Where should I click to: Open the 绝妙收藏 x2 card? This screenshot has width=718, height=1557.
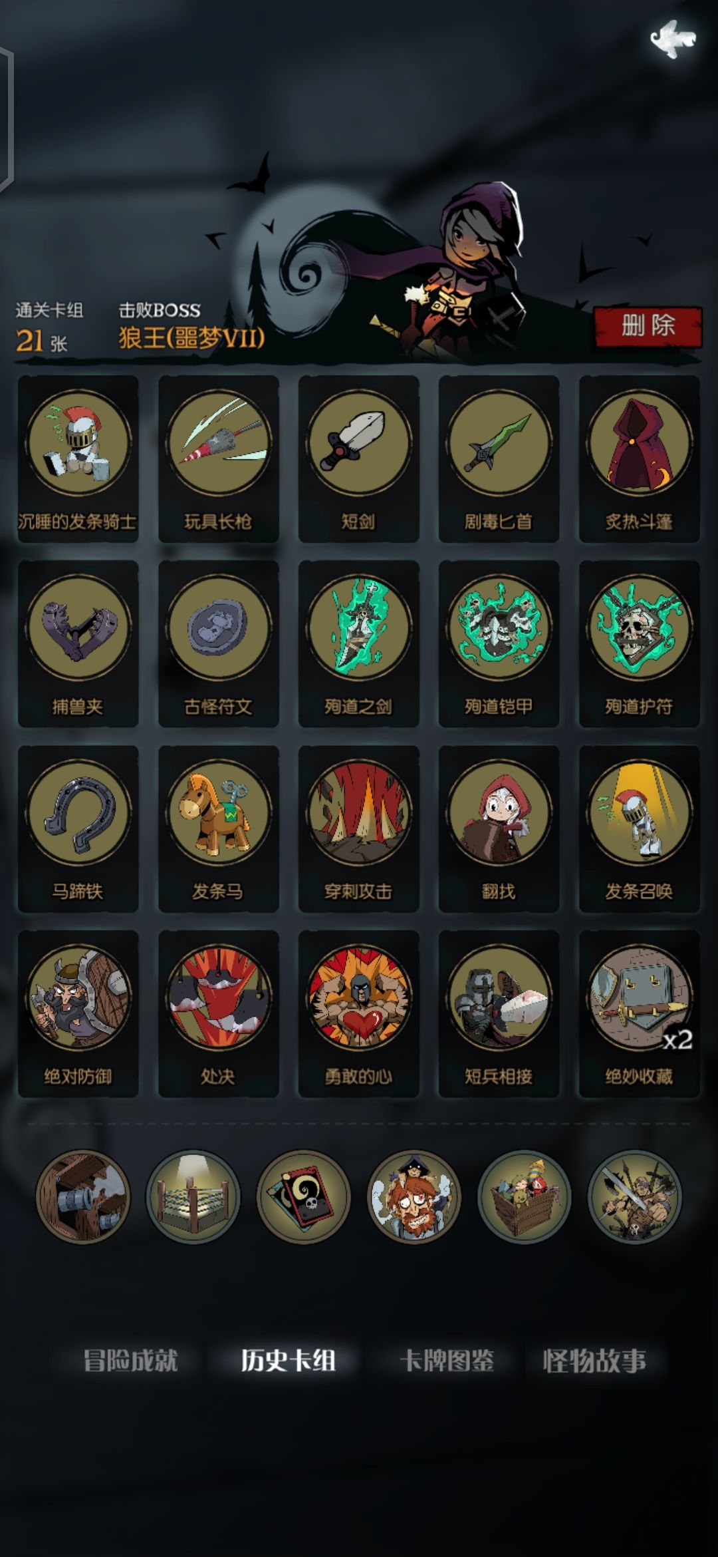(639, 1013)
